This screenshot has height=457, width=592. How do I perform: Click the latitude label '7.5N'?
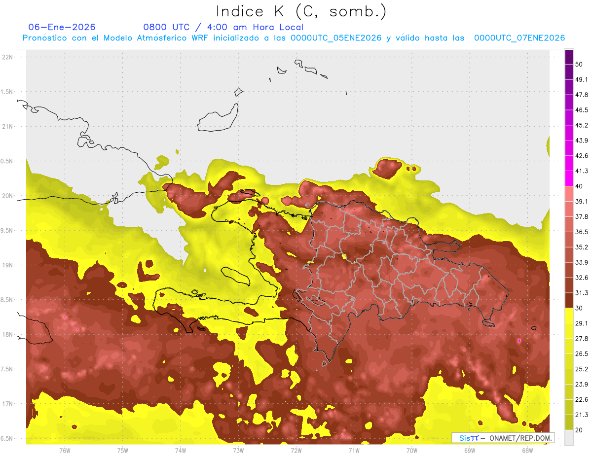tap(7, 369)
